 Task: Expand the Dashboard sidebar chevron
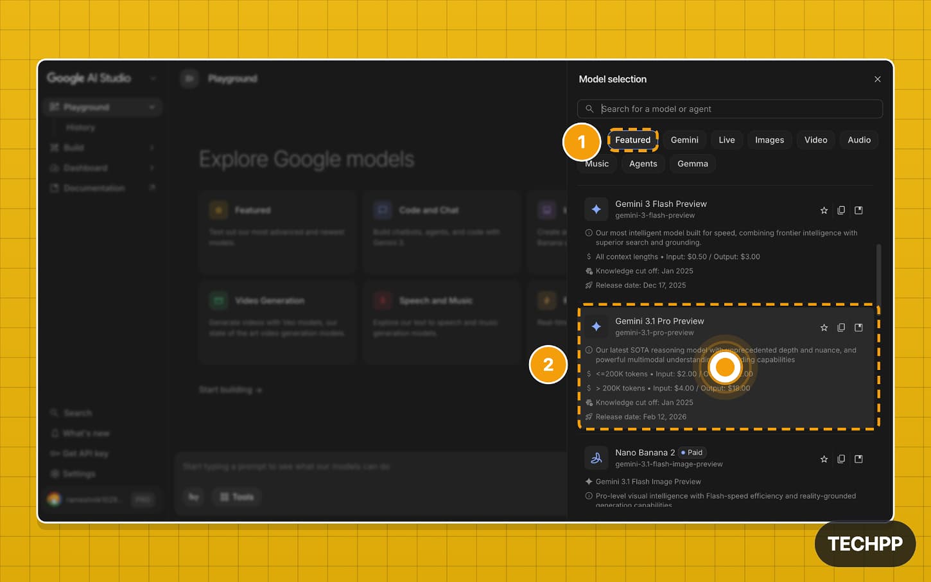coord(152,168)
